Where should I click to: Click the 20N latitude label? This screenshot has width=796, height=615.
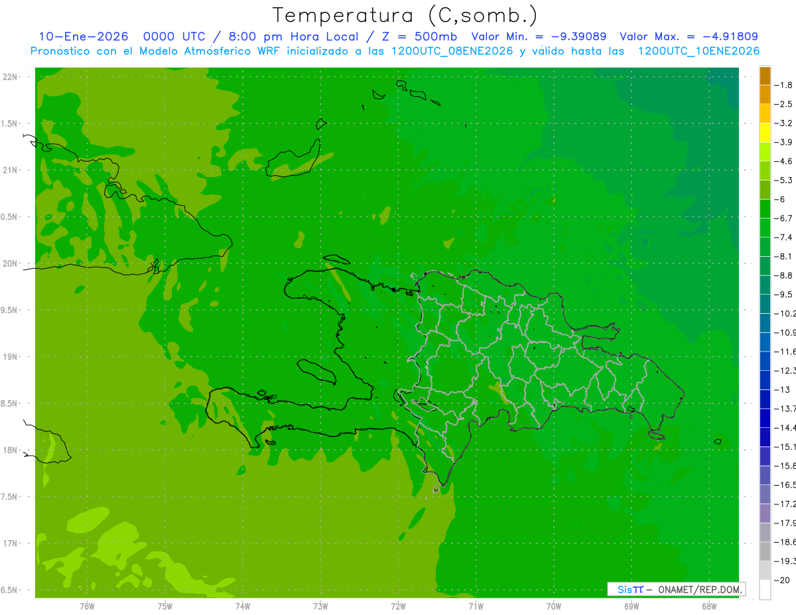(x=11, y=264)
